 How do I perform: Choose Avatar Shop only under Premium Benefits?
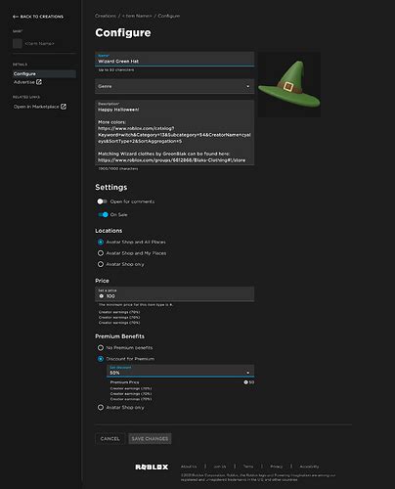[x=101, y=407]
